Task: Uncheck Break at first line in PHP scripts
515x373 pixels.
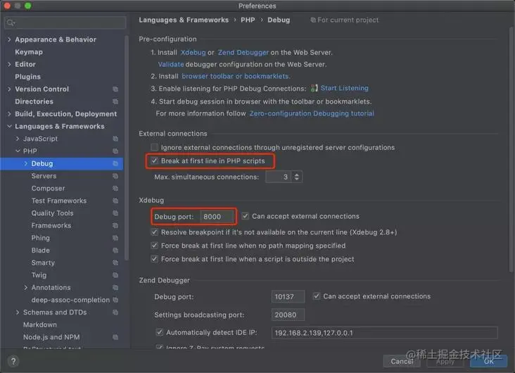Action: 154,160
